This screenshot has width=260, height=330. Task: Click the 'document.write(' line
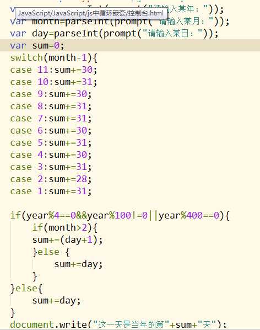click(x=118, y=324)
